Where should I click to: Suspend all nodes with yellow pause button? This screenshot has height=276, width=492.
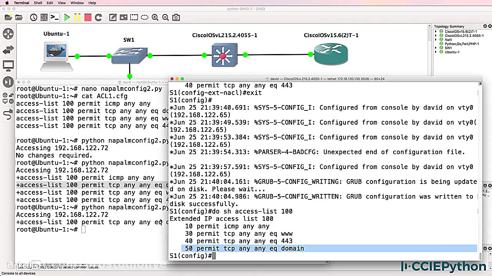[77, 17]
